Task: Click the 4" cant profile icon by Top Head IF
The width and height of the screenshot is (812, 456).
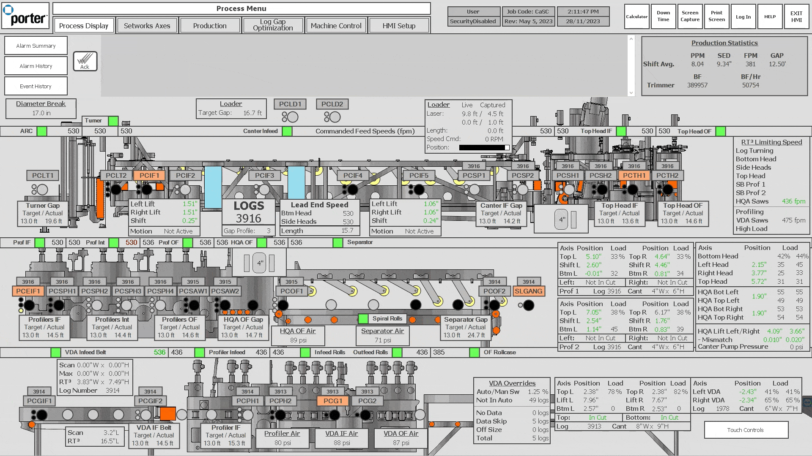Action: 561,219
